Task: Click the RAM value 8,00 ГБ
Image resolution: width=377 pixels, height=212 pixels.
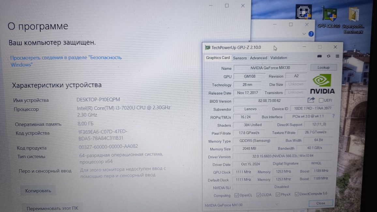Action: tap(85, 124)
